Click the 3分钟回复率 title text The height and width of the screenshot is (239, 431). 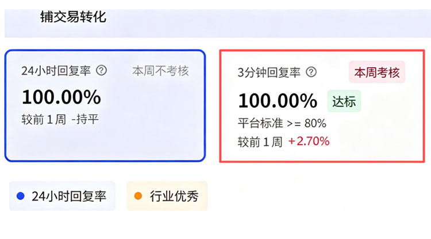point(269,72)
